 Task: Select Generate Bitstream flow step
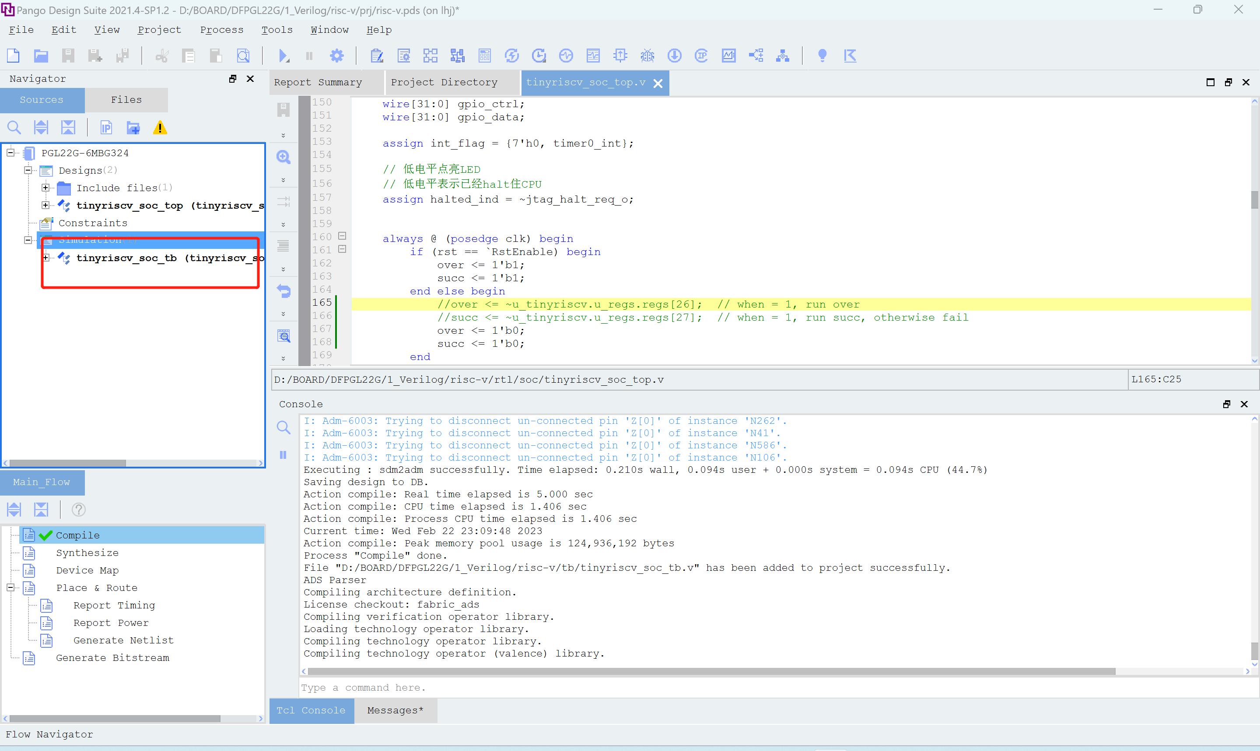pos(112,658)
